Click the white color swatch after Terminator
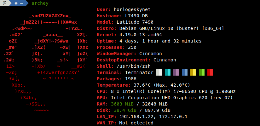The width and height of the screenshot is (260, 126). coord(159,72)
